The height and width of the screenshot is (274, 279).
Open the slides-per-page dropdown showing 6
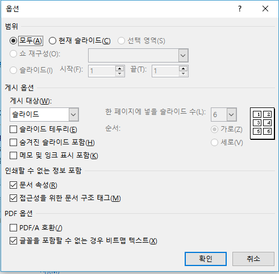tap(231, 114)
